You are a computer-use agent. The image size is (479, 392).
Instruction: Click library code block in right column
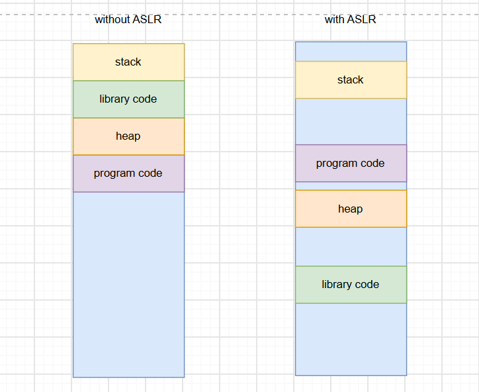pos(351,285)
